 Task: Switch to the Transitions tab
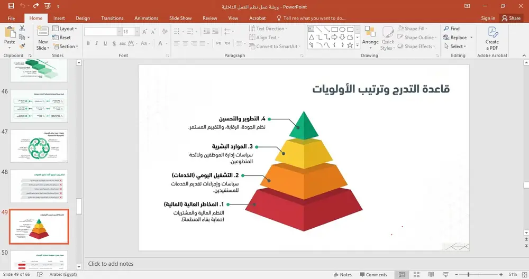pos(112,18)
